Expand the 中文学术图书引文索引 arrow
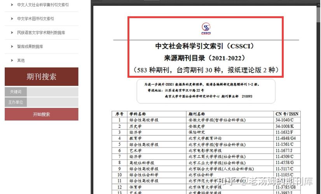The width and height of the screenshot is (321, 194). 12,19
